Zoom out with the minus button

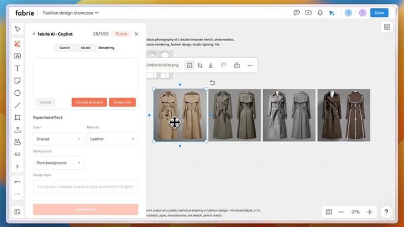[341, 212]
